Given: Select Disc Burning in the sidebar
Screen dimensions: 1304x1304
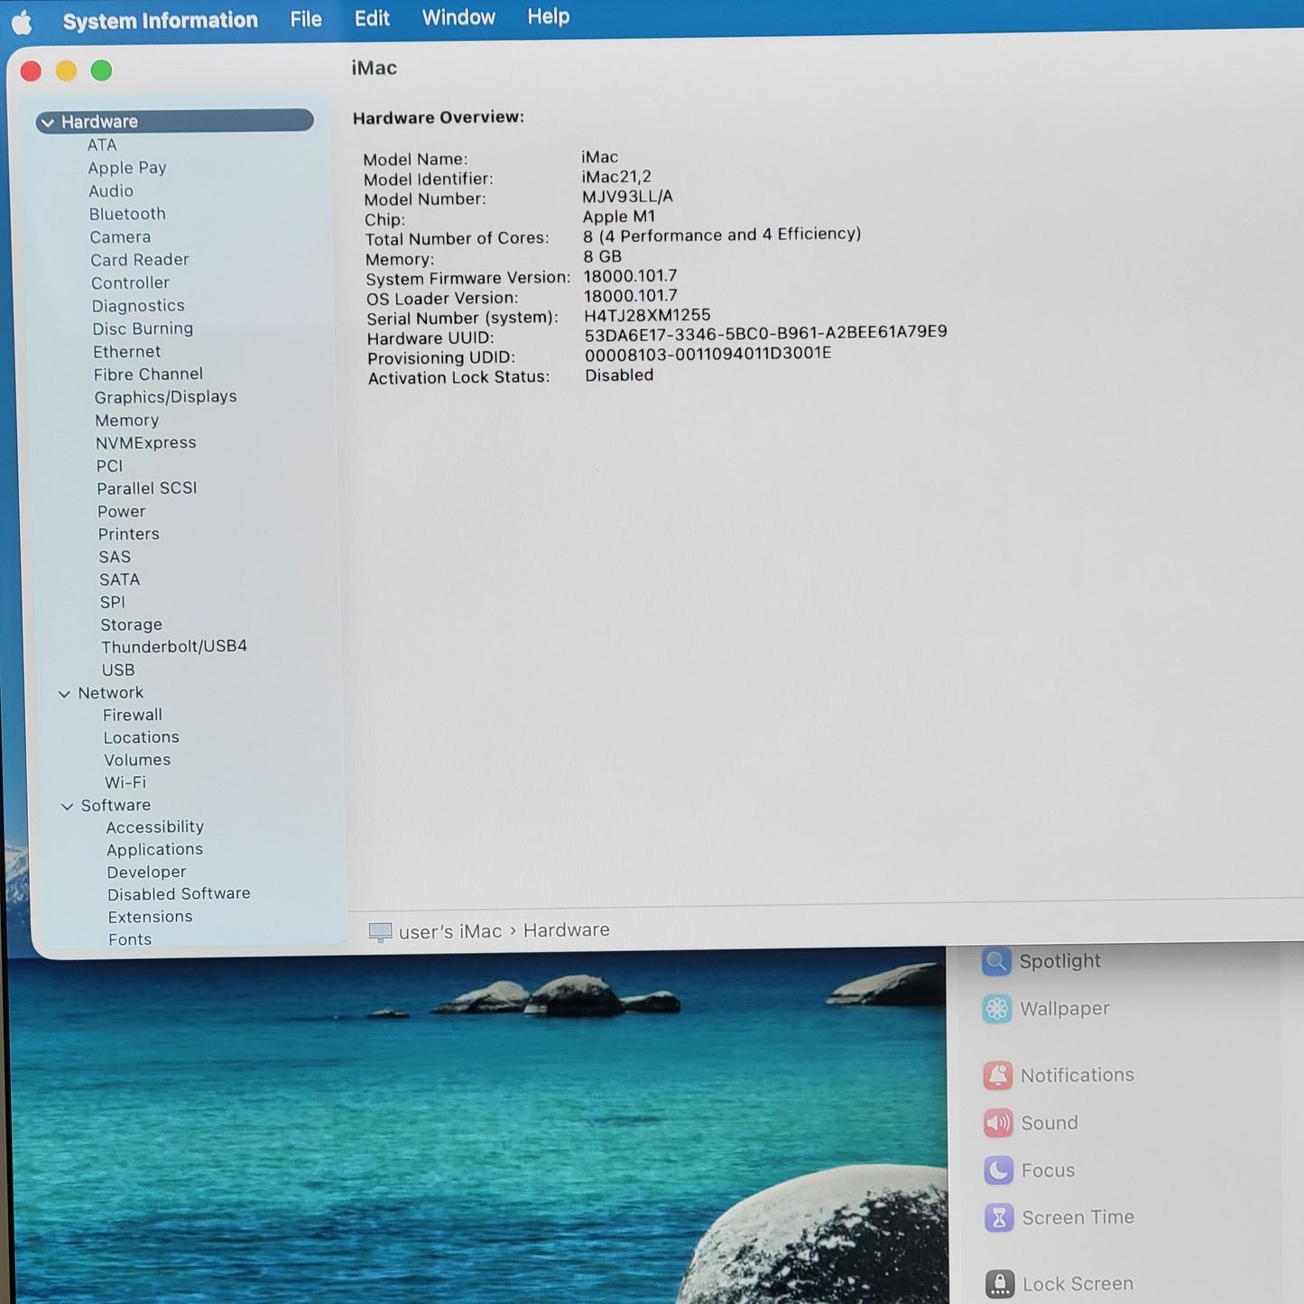Looking at the screenshot, I should pos(143,328).
